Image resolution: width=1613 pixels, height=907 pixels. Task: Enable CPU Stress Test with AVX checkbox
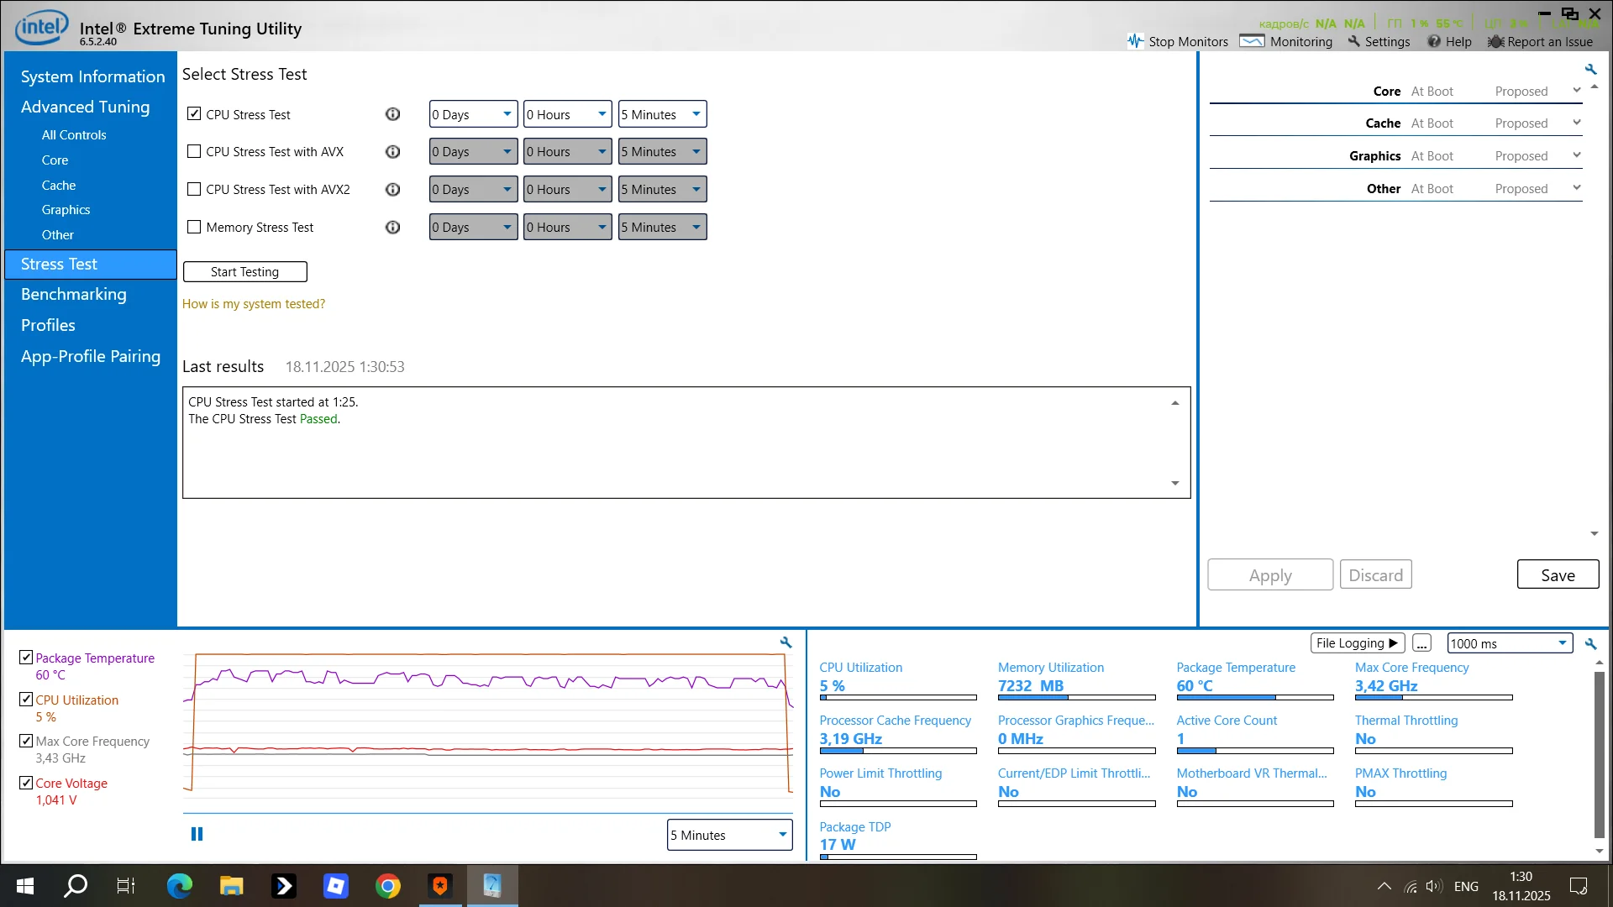click(194, 152)
